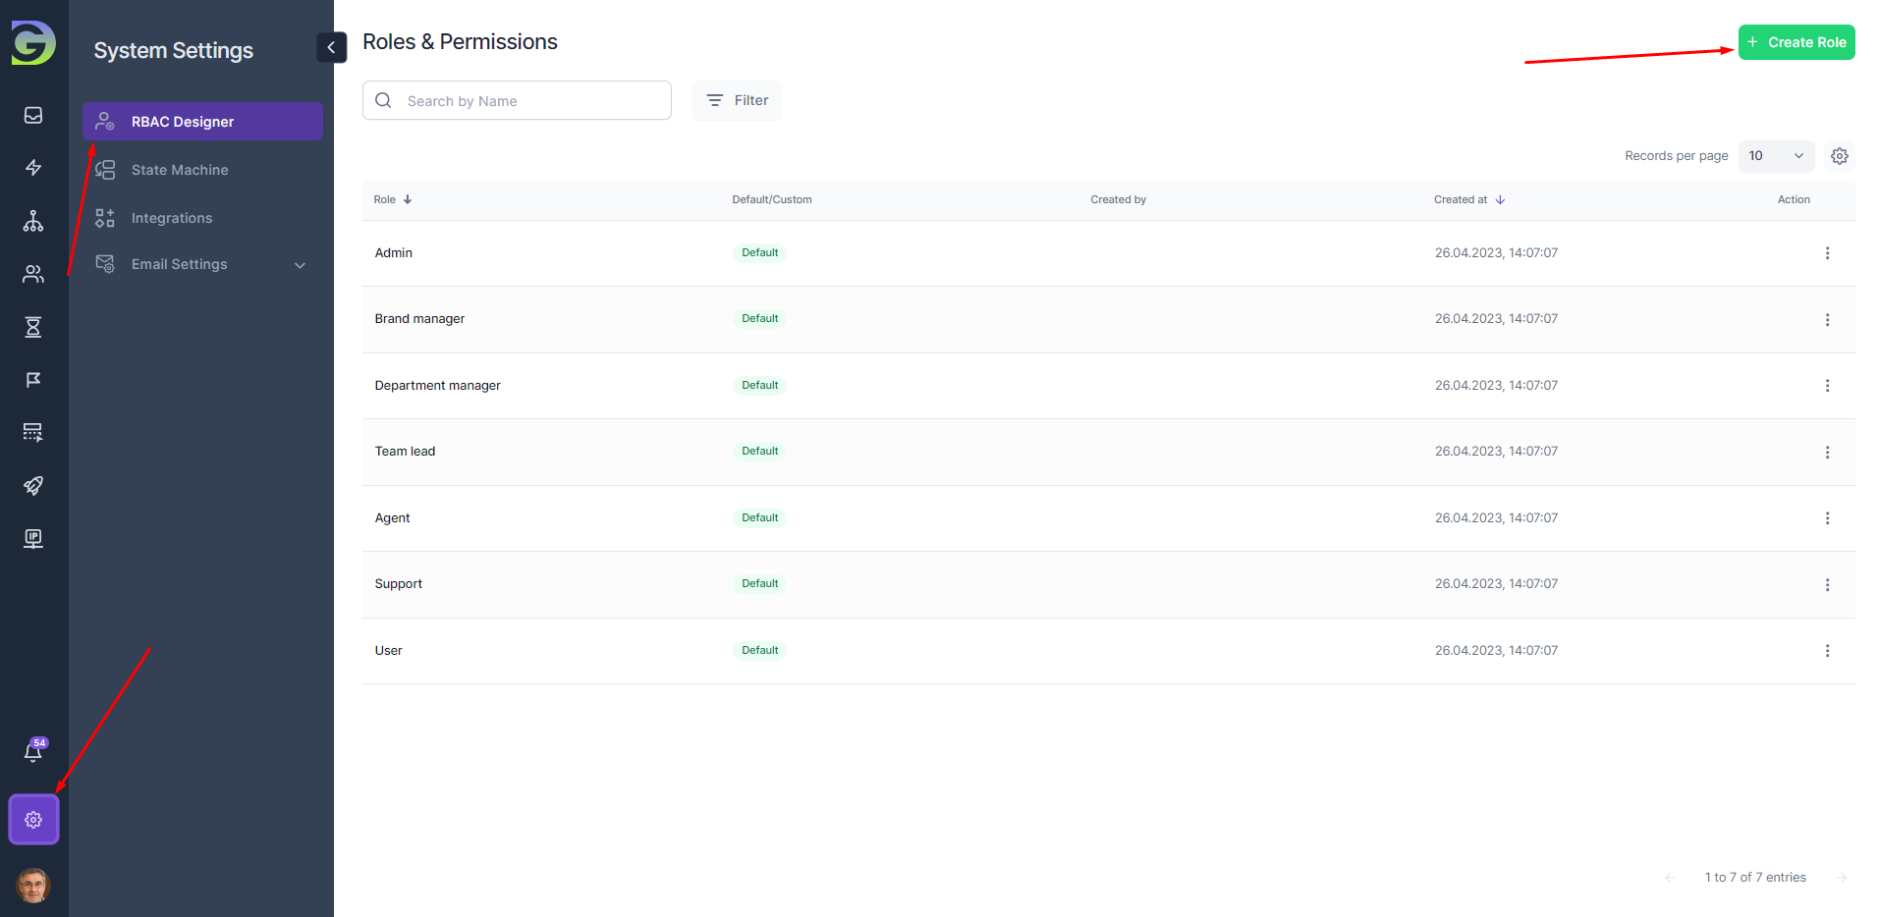This screenshot has height=917, width=1879.
Task: Click the lightning bolt icon in sidebar
Action: click(x=33, y=168)
